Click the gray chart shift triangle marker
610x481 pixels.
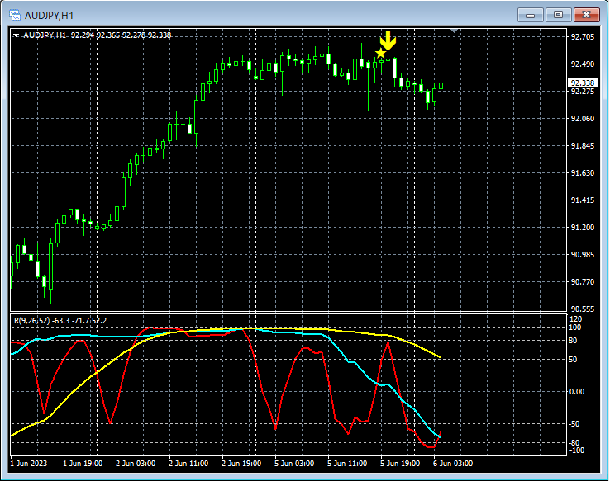point(453,31)
